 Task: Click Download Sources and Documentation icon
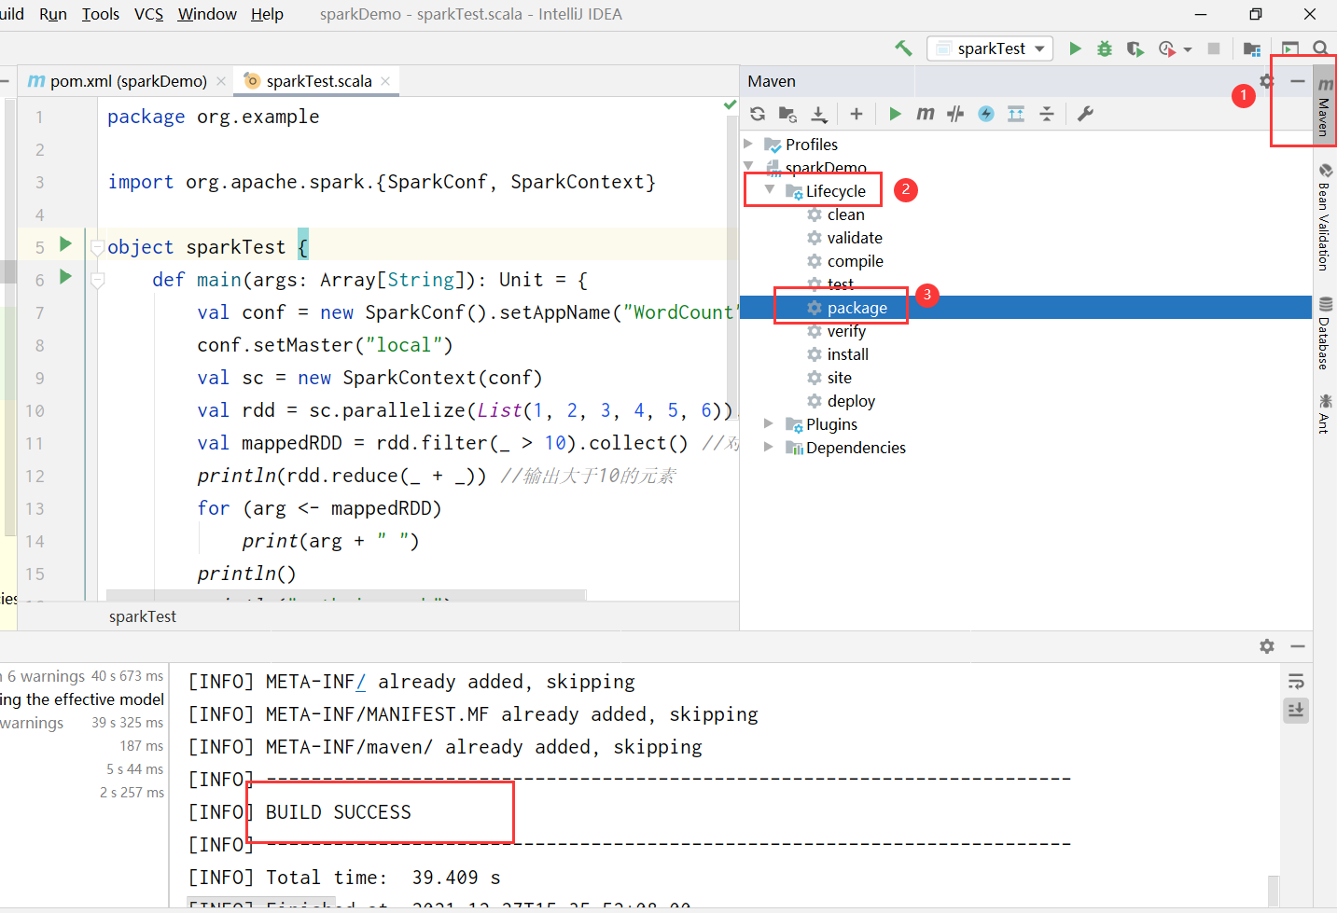pos(818,114)
